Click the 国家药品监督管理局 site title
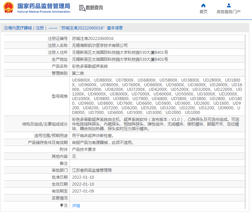Image resolution: width=252 pixels, height=212 pixels. [x=44, y=6]
